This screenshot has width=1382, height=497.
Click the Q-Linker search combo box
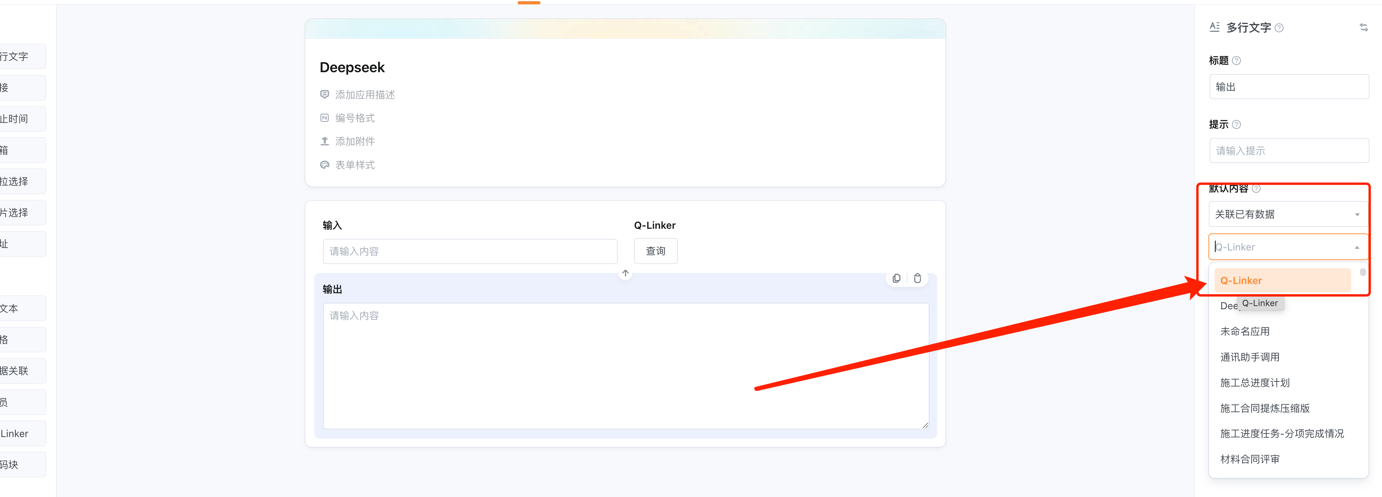[1289, 247]
